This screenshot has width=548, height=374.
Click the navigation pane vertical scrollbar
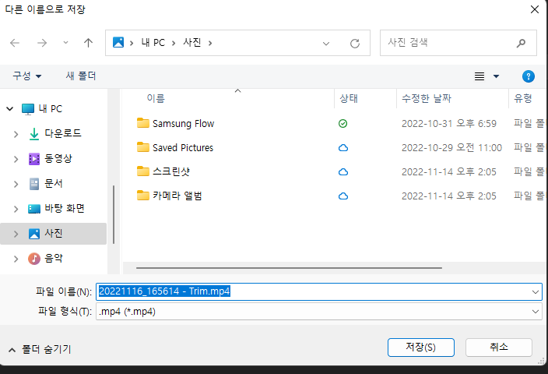click(114, 214)
